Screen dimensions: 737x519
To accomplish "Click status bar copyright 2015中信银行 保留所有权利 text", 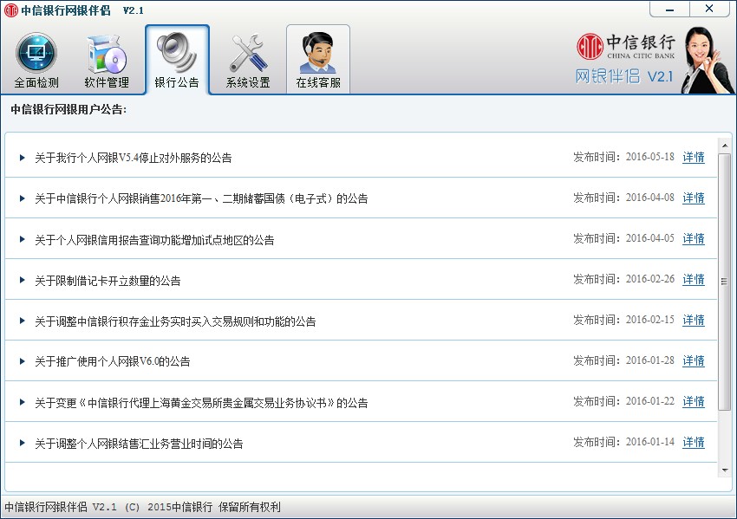I will tap(214, 507).
